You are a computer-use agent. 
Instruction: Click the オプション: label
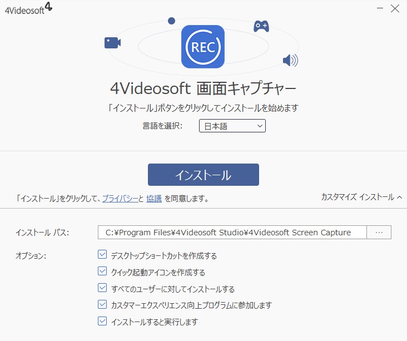[x=31, y=256]
